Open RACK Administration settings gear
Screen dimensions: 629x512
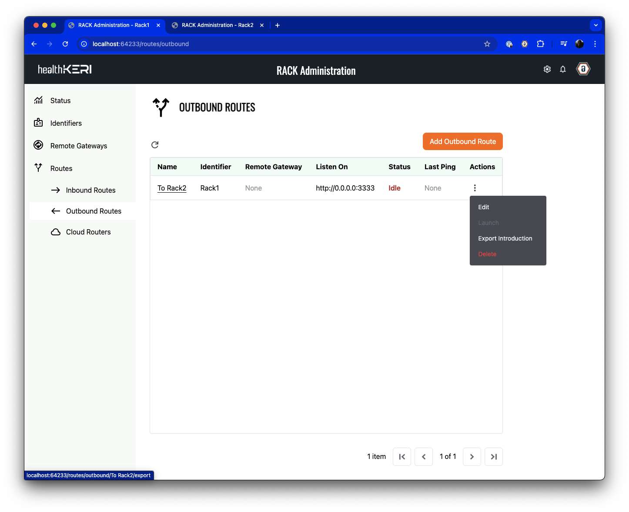point(547,69)
